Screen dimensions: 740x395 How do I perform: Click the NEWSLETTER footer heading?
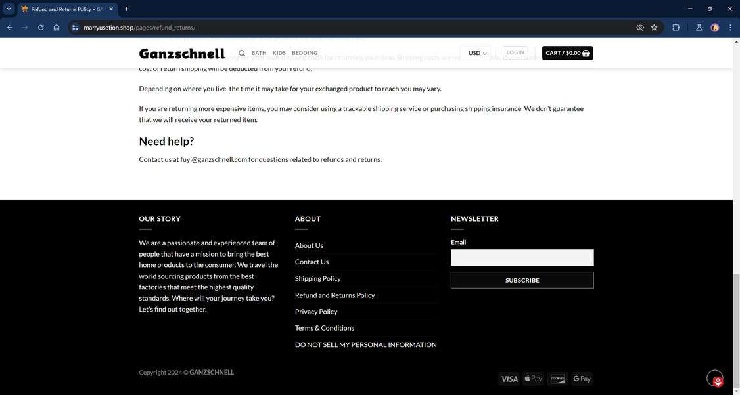[474, 218]
